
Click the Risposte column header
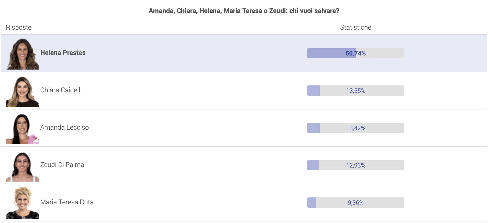pos(19,27)
